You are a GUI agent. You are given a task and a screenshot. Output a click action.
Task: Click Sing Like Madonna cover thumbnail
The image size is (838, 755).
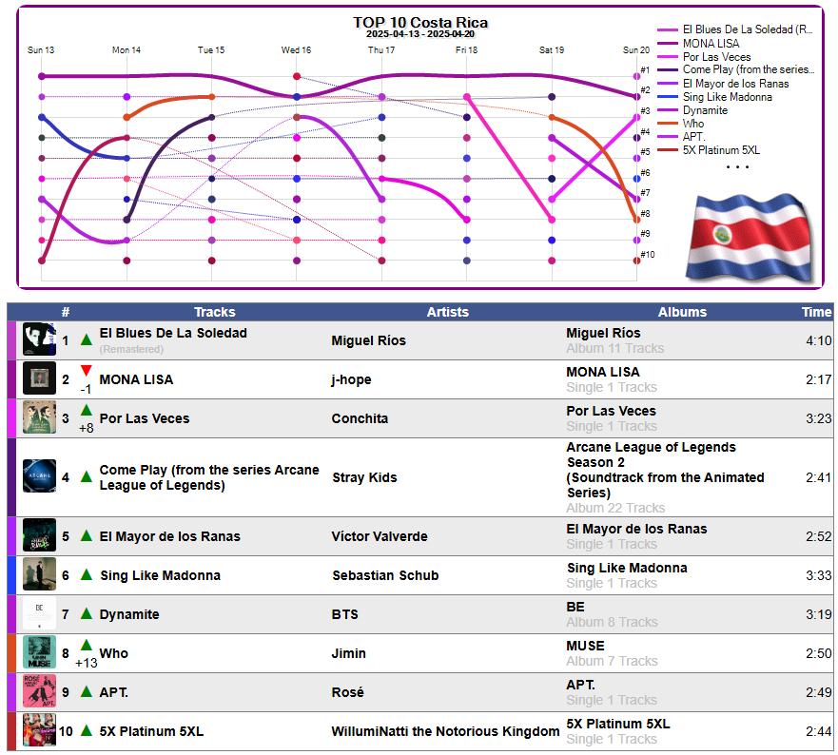click(x=40, y=574)
